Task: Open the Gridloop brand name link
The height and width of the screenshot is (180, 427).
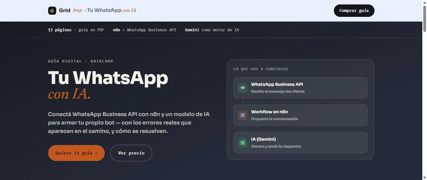Action: [70, 10]
